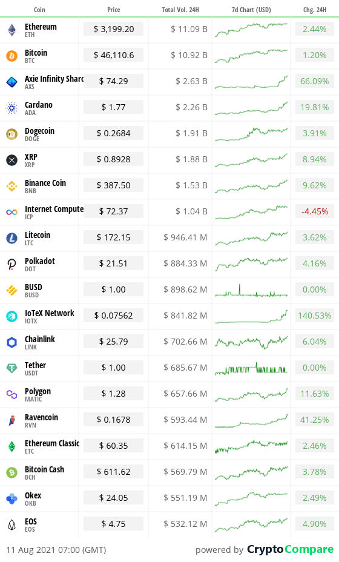Click the XRP black circle icon

coord(12,160)
